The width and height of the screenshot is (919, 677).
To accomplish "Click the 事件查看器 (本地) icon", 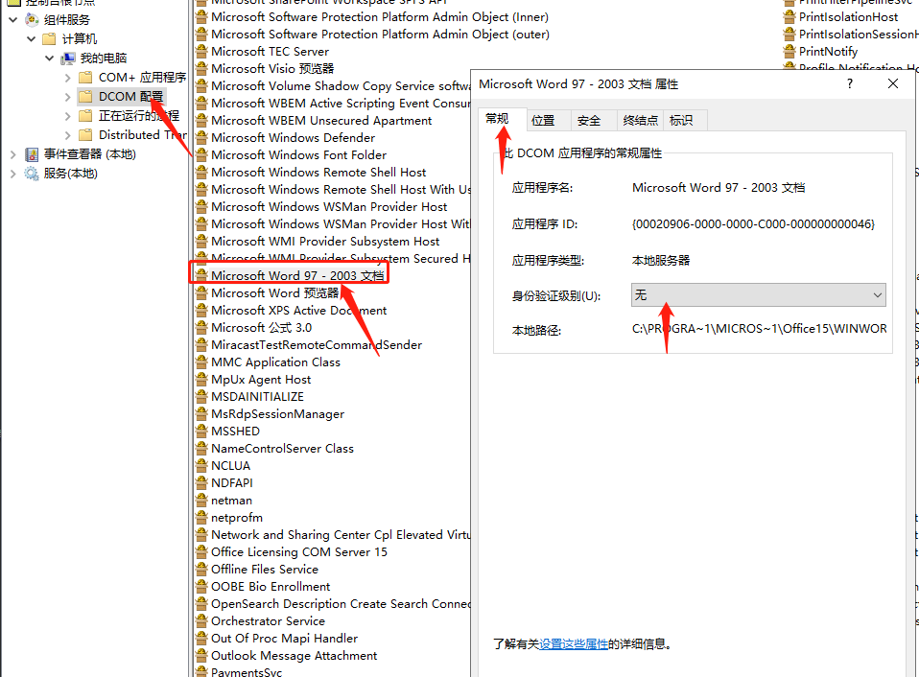I will (x=32, y=154).
